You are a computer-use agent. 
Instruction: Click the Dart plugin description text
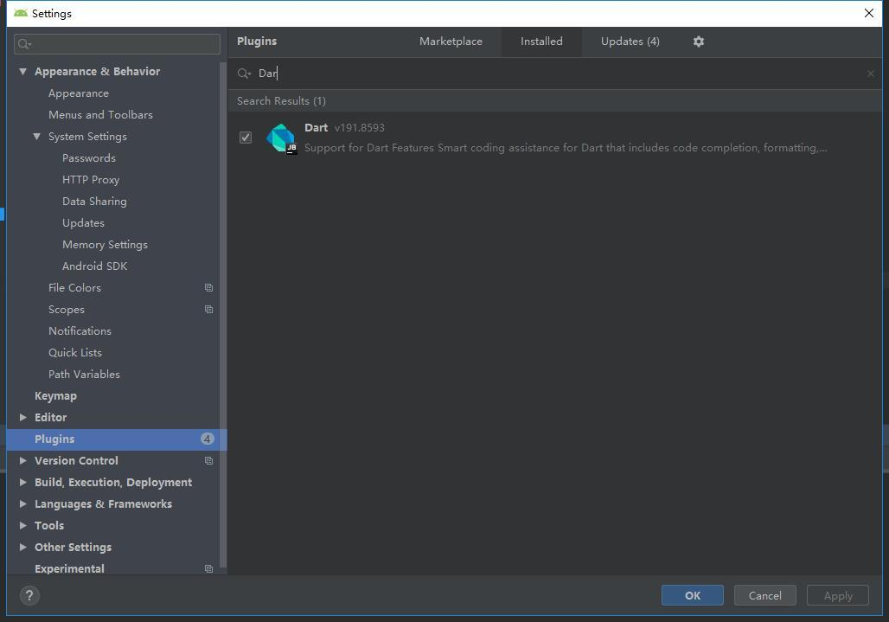[x=566, y=148]
